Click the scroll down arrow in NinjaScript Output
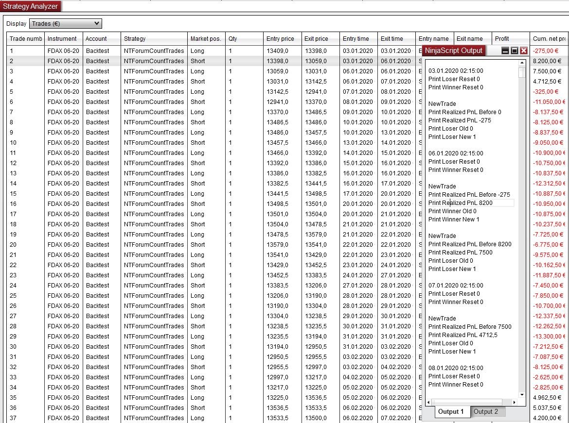This screenshot has width=569, height=423. click(522, 395)
